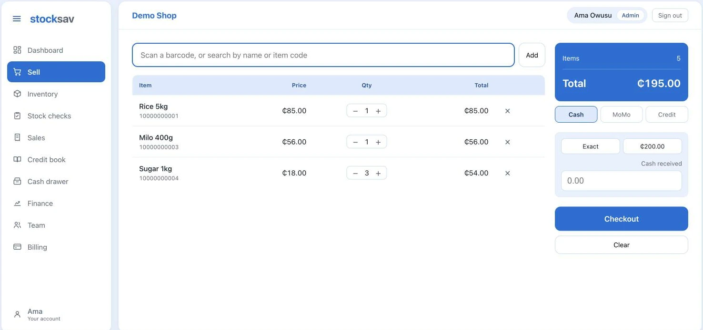703x330 pixels.
Task: Increase Milo 400g quantity
Action: tap(378, 142)
